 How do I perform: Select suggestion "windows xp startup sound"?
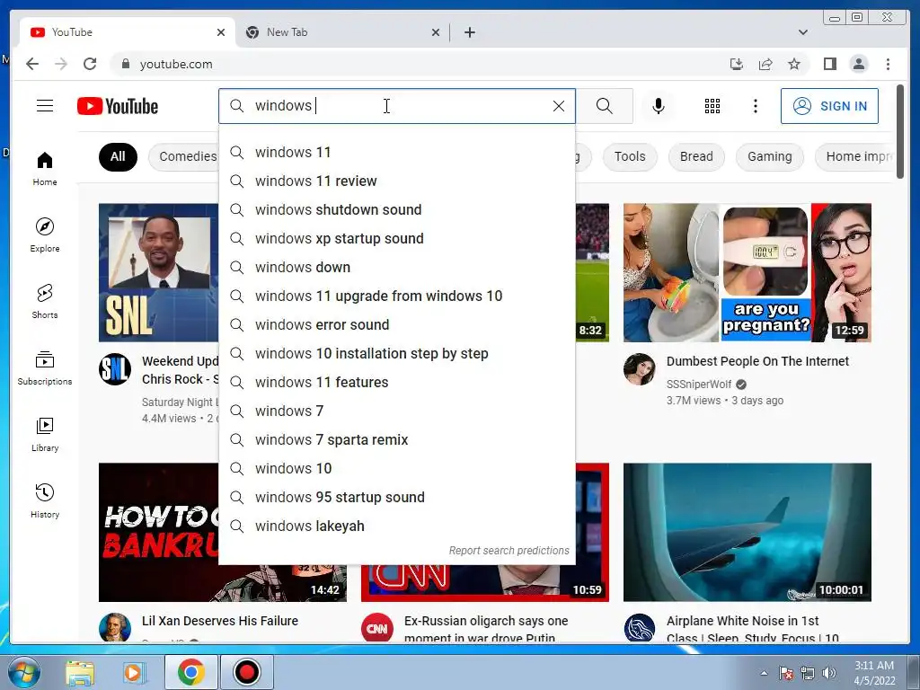(397, 239)
